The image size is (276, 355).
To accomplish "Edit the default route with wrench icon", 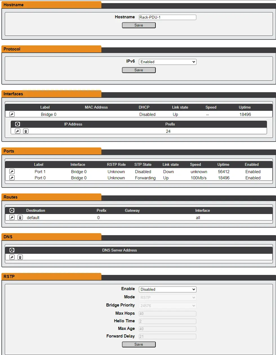I will pyautogui.click(x=12, y=217).
